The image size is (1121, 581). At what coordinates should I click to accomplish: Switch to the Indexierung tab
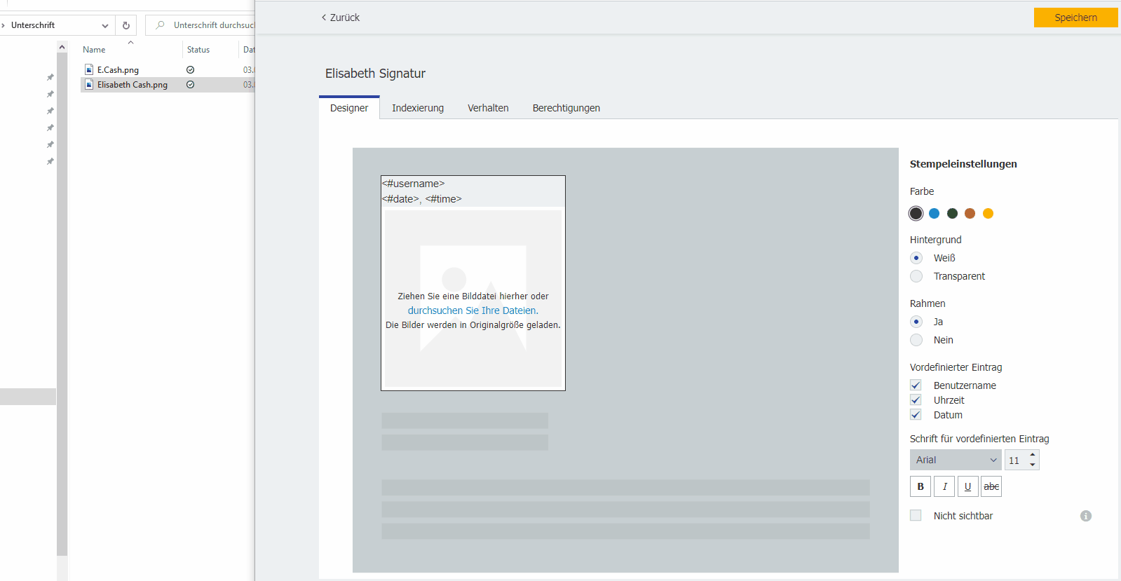click(x=418, y=108)
